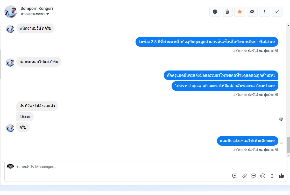Attach a file with the paperclip icon
The width and height of the screenshot is (290, 195).
pos(244,176)
